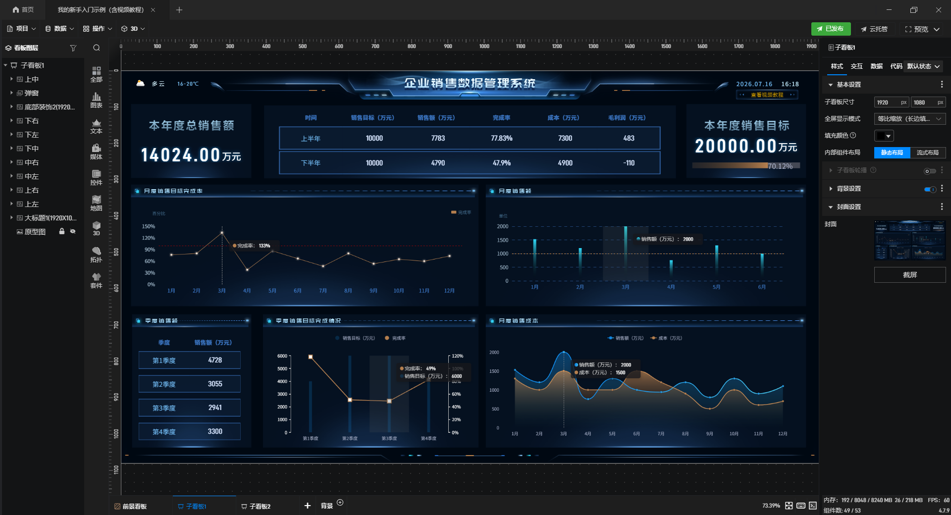The width and height of the screenshot is (951, 515).
Task: Open the 填充颜色 fill color swatch
Action: click(x=884, y=136)
